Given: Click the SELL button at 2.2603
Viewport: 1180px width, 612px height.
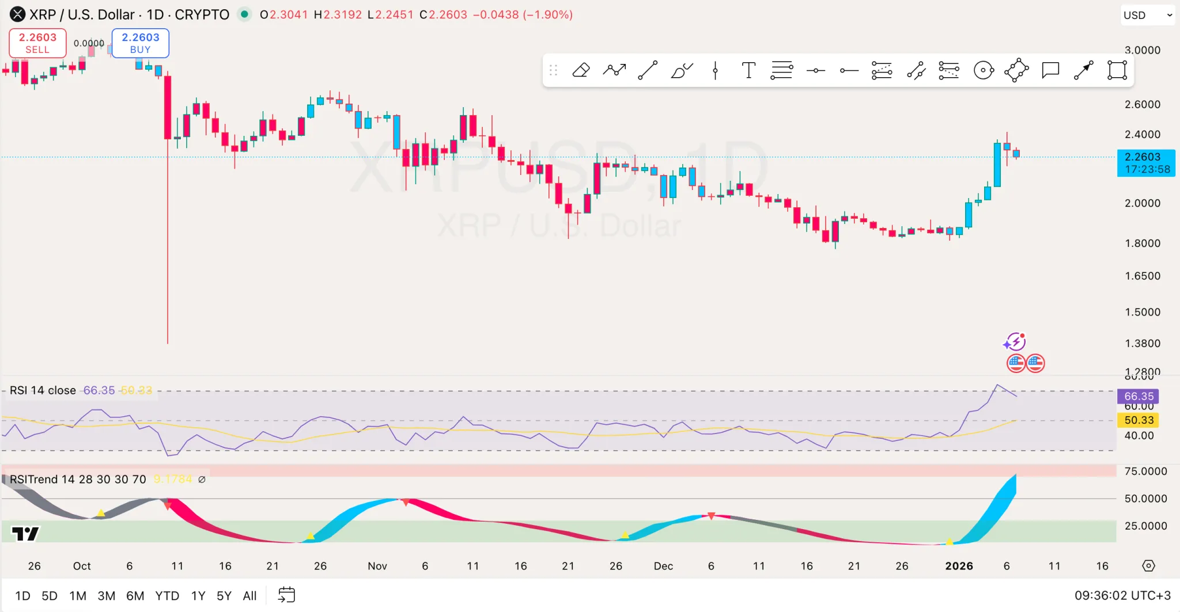Looking at the screenshot, I should (x=37, y=43).
